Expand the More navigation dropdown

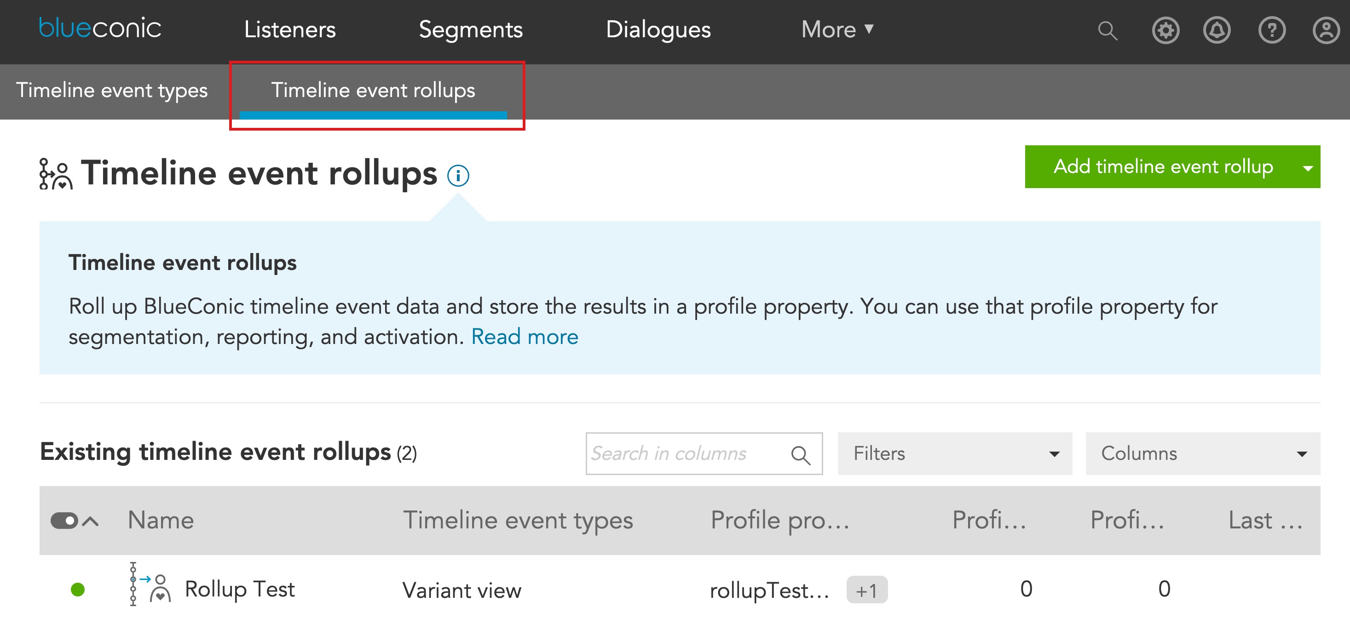(837, 29)
